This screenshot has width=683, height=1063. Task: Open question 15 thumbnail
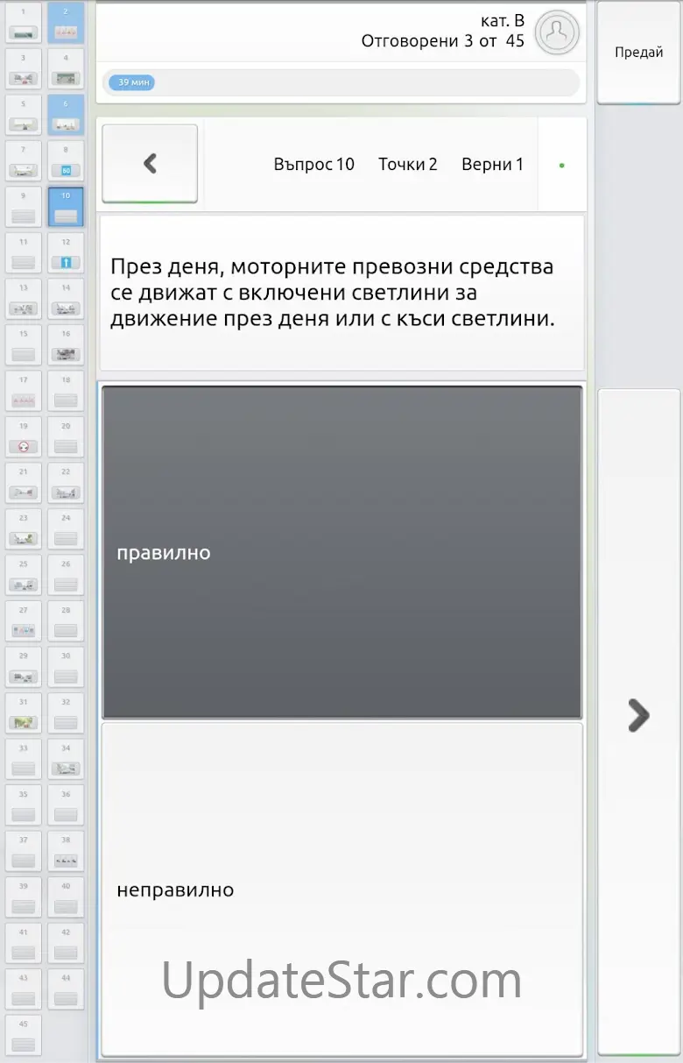(24, 344)
